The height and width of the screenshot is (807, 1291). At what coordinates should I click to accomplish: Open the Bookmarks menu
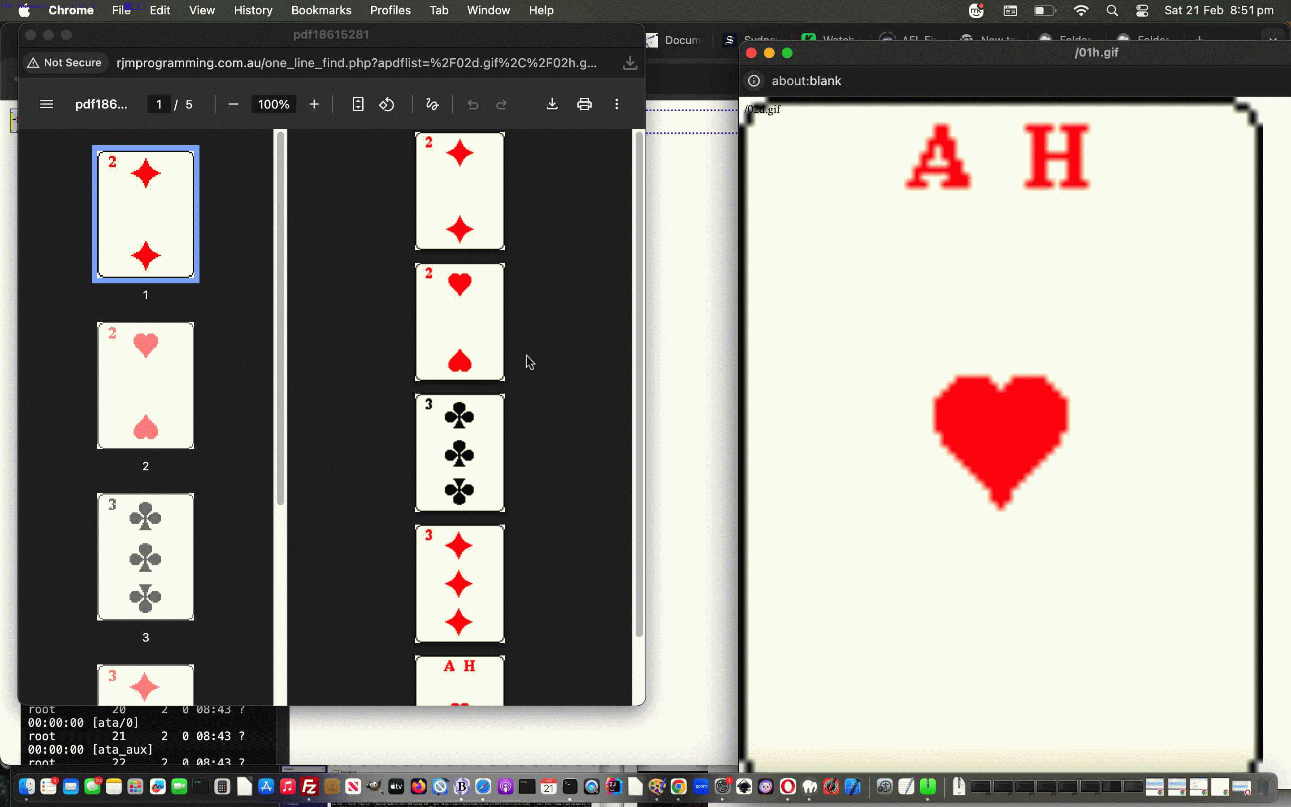coord(321,10)
